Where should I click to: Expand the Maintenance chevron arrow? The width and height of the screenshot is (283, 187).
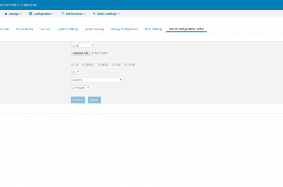pos(85,14)
